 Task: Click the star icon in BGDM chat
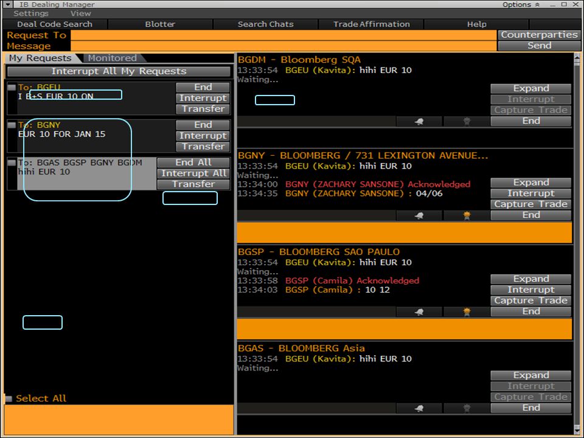tap(467, 122)
